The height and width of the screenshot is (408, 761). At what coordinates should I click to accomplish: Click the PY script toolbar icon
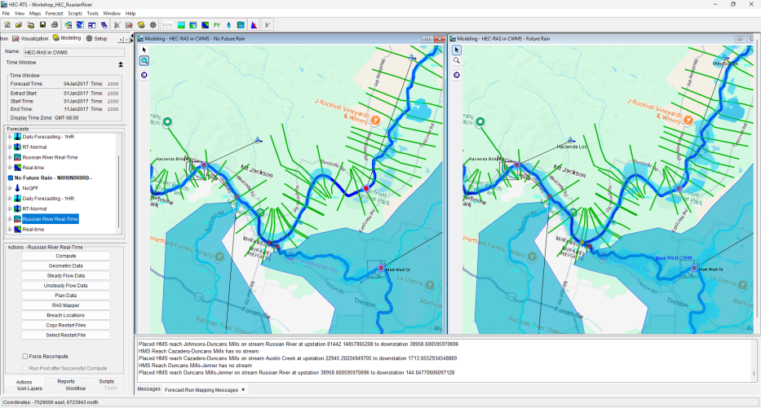(x=217, y=24)
